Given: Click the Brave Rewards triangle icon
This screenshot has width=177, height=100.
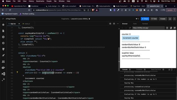Looking at the screenshot, I should tap(97, 10).
